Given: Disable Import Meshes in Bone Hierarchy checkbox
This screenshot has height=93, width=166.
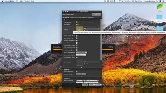Looking at the screenshot, I should 77,43.
